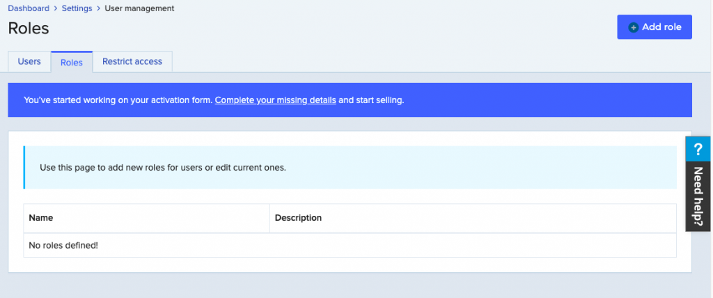Image resolution: width=713 pixels, height=298 pixels.
Task: Go to Dashboard via breadcrumb
Action: click(29, 8)
